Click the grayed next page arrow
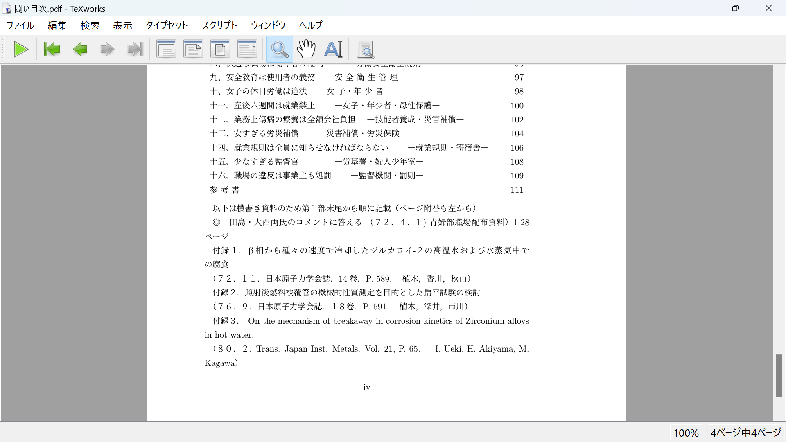The width and height of the screenshot is (786, 442). (x=107, y=50)
